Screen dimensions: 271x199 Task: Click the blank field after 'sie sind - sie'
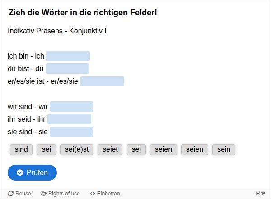coord(71,131)
